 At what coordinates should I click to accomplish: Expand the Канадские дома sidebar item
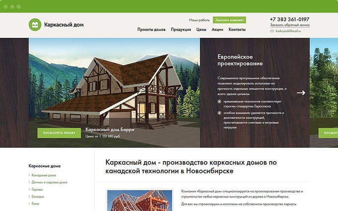coord(44,175)
